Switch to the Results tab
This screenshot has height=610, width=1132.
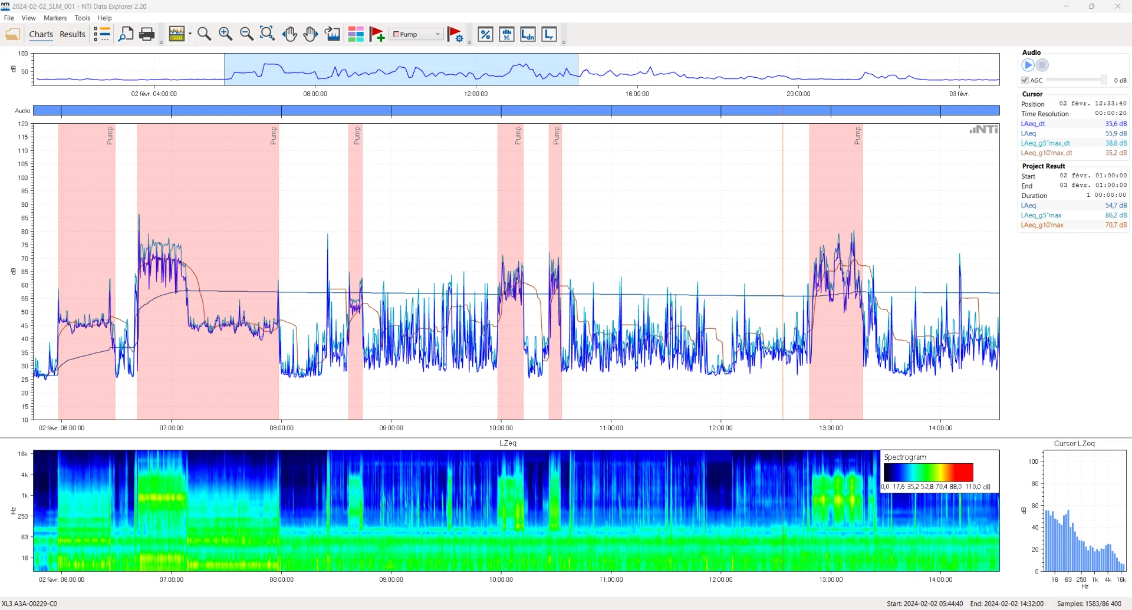[x=72, y=34]
